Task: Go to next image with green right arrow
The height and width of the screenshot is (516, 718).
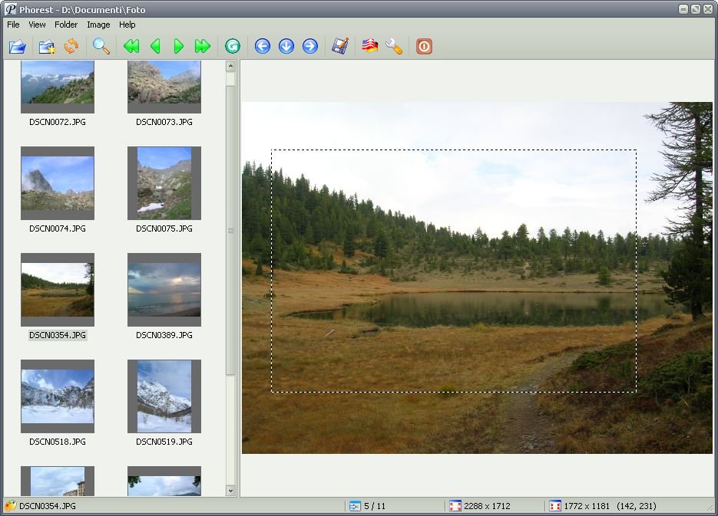Action: click(x=179, y=47)
